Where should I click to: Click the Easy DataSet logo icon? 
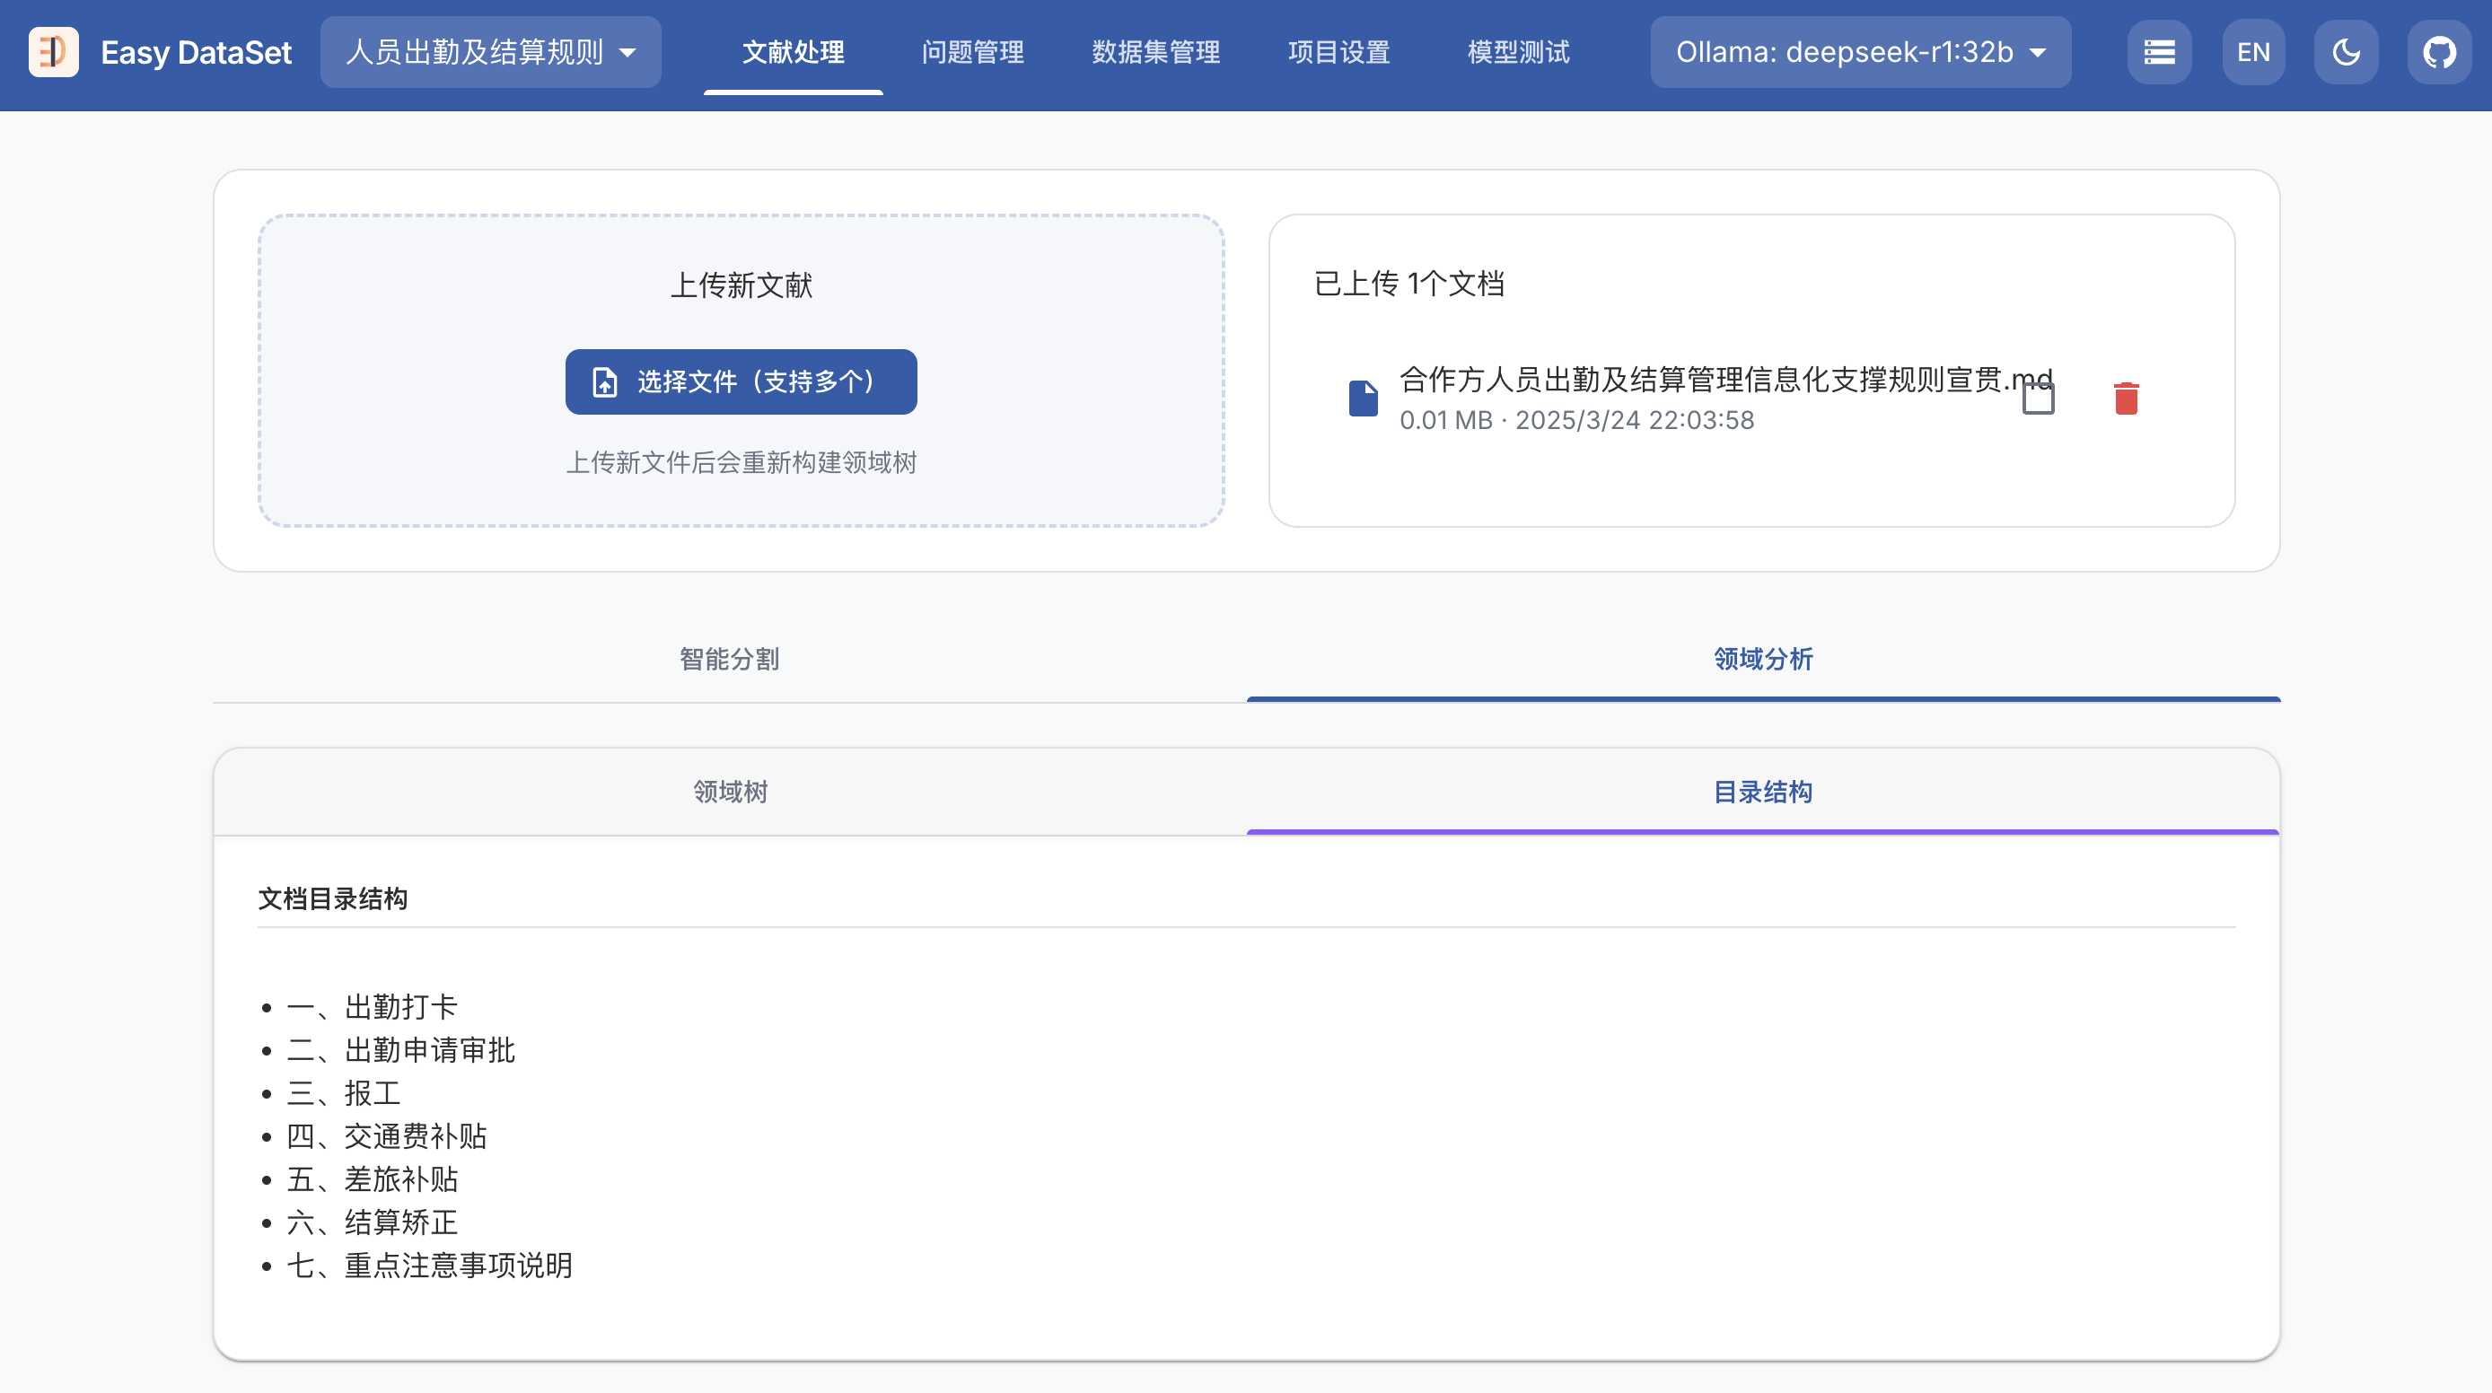(53, 52)
